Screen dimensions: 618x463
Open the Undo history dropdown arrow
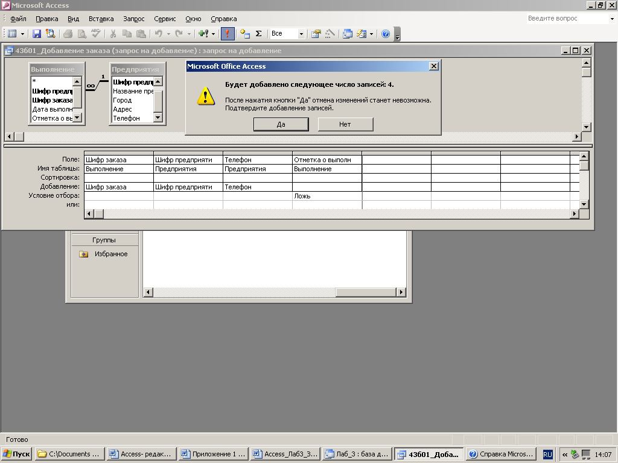click(x=168, y=34)
